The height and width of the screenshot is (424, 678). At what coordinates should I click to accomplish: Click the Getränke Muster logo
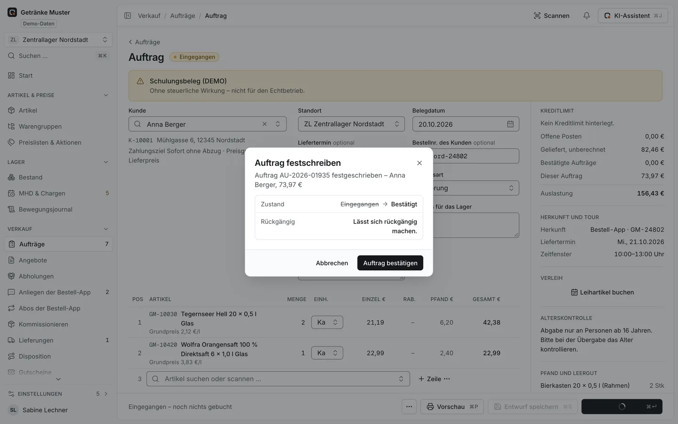(x=12, y=12)
